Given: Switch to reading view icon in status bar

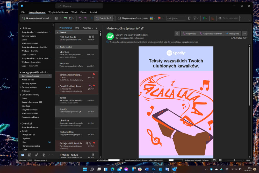Looking at the screenshot, I should [x=220, y=160].
